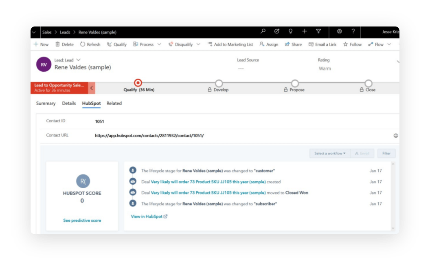
Task: Click the Filter button
Action: coord(386,153)
